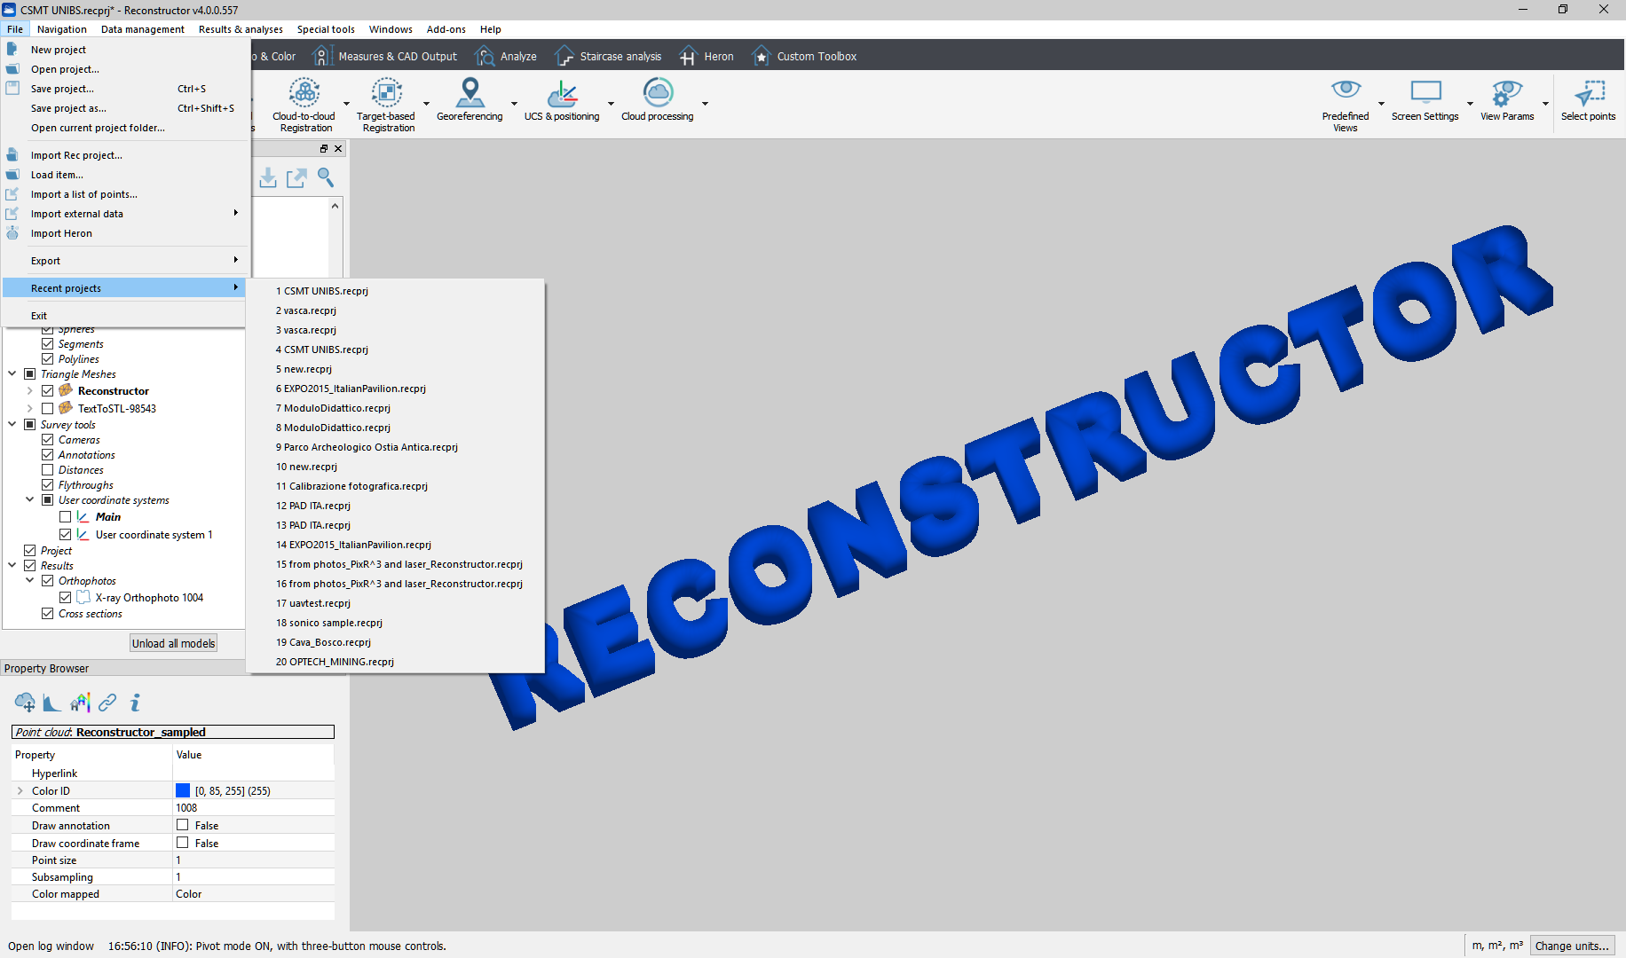Check the TextToSTL-98543 checkbox

pyautogui.click(x=48, y=408)
